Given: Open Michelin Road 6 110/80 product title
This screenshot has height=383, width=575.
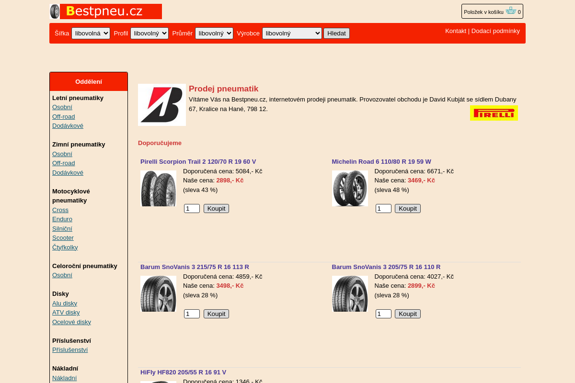Looking at the screenshot, I should [381, 161].
